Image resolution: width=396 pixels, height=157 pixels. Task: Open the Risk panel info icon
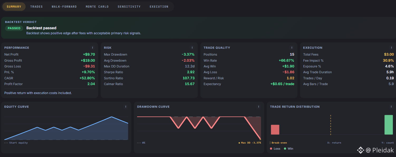(x=192, y=48)
